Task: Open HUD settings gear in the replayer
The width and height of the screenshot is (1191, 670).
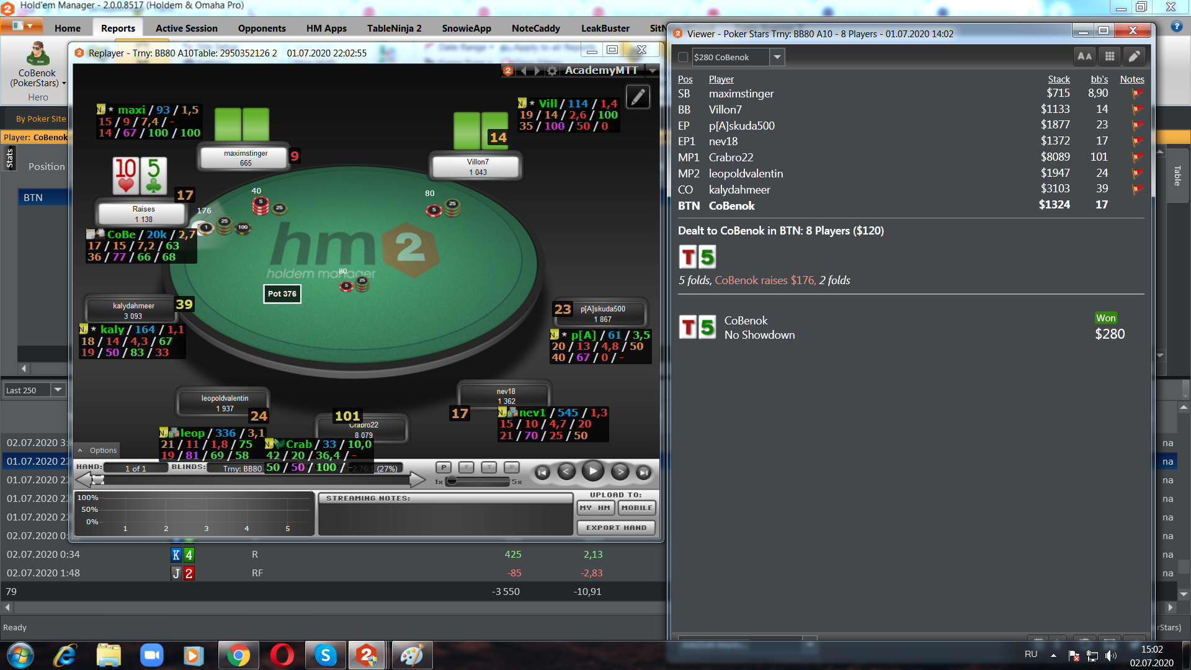Action: (x=552, y=71)
